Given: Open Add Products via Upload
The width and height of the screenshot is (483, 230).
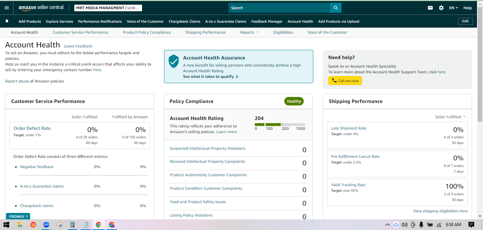Looking at the screenshot, I should tap(339, 21).
